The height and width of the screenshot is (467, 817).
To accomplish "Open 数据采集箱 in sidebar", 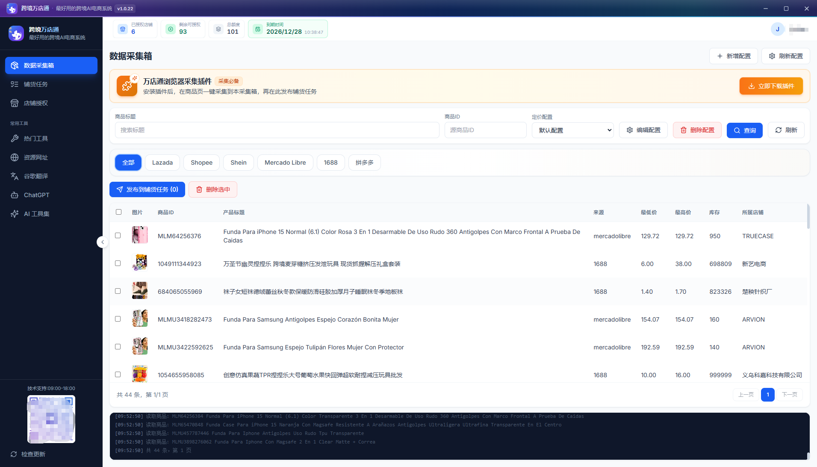I will pyautogui.click(x=51, y=65).
